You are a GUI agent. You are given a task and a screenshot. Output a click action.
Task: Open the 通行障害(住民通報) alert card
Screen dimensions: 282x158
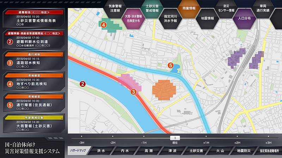[x=34, y=102]
